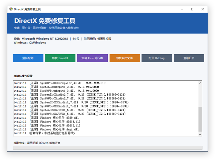Screen dimensions: 215x160
Task: Select final log line 检测结束。未对系统进行任何修改。
Action: click(x=44, y=133)
